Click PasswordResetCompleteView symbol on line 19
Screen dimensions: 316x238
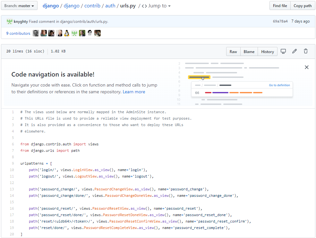(x=110, y=228)
